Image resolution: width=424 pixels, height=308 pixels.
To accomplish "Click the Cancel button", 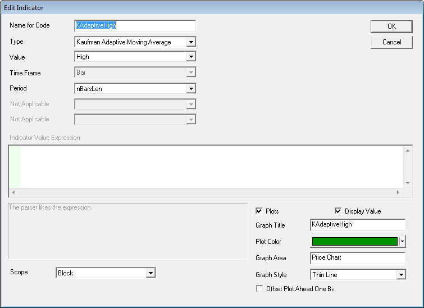I will [391, 42].
